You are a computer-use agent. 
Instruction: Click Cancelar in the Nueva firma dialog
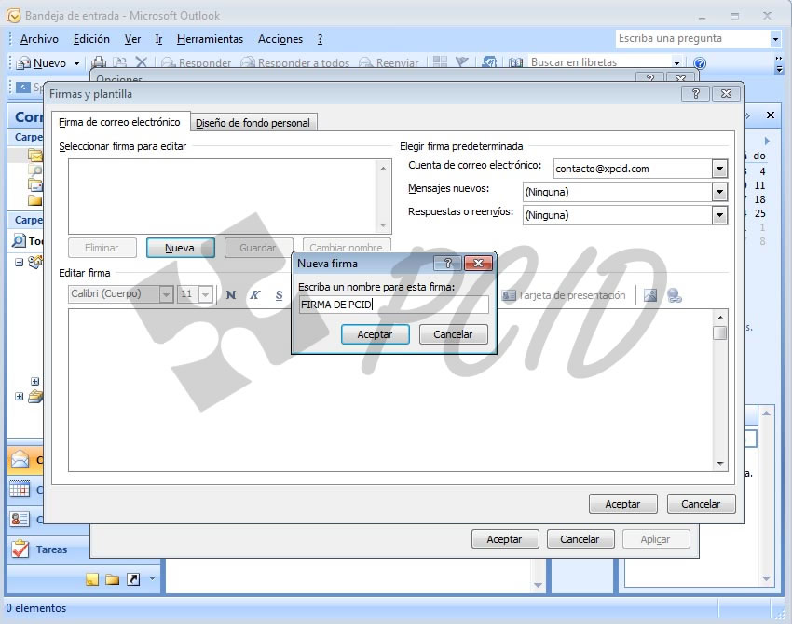[x=453, y=334]
